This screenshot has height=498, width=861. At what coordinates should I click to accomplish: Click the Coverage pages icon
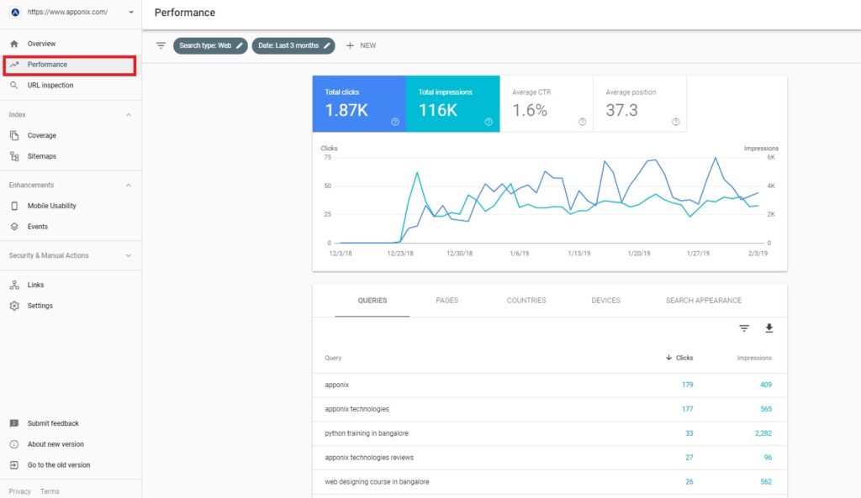click(x=14, y=135)
